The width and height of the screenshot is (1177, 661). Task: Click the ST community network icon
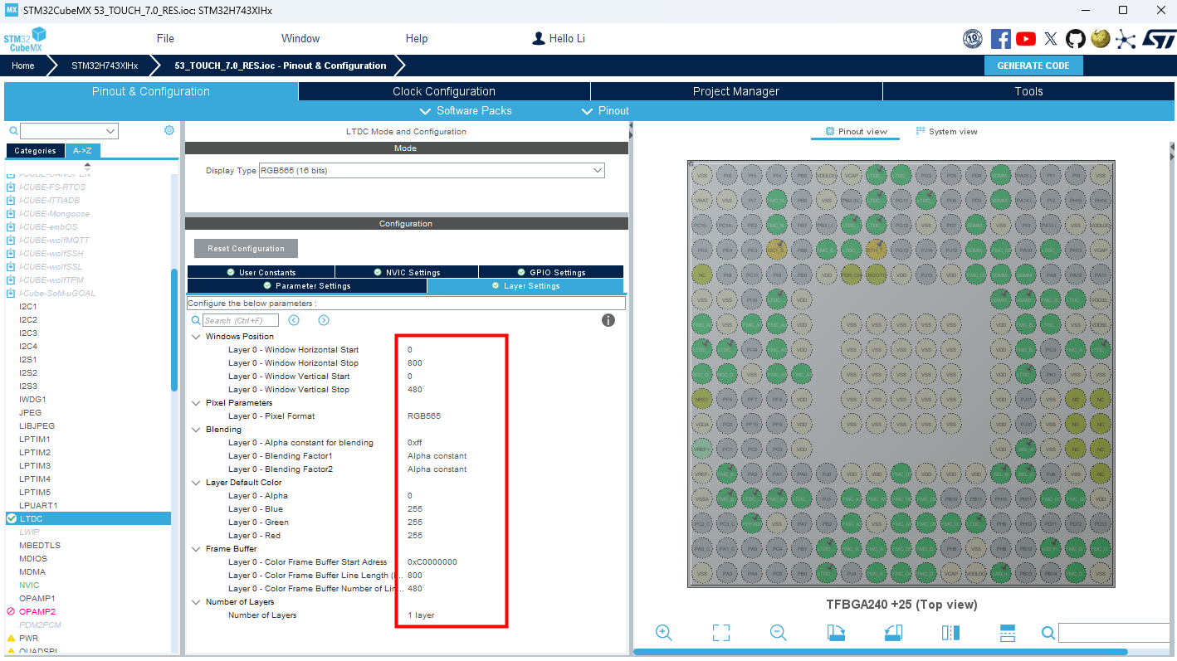(x=1126, y=38)
